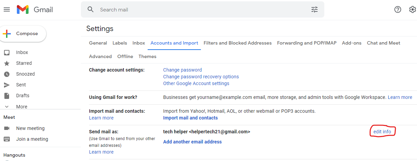Screen dimensions: 417x161
Task: Click Change password recovery options link
Action: [201, 77]
